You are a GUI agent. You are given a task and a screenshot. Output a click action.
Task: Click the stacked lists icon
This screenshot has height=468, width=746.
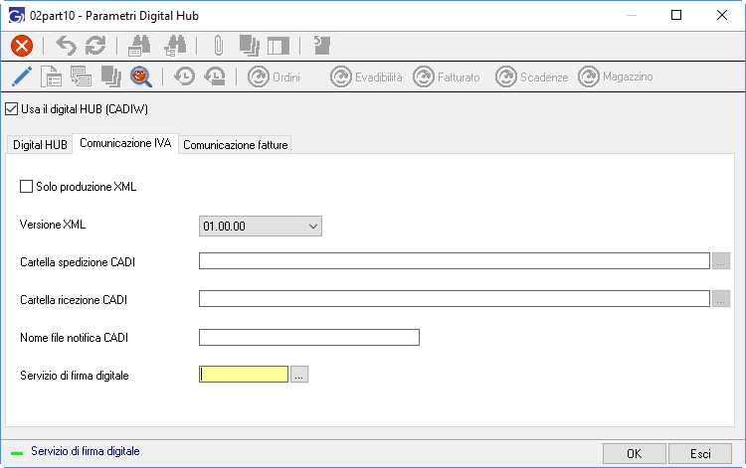click(81, 77)
